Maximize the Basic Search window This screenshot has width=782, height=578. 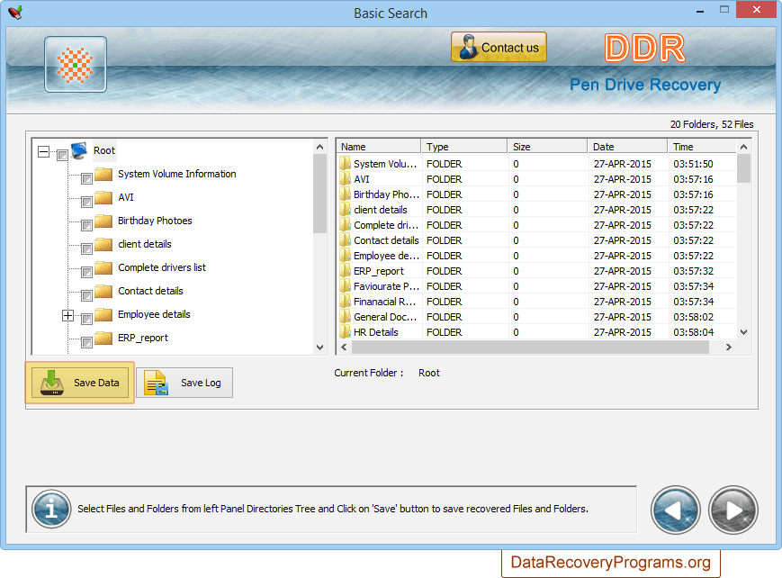tap(724, 10)
